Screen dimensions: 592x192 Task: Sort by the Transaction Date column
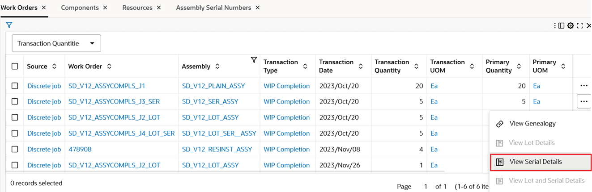click(x=361, y=66)
